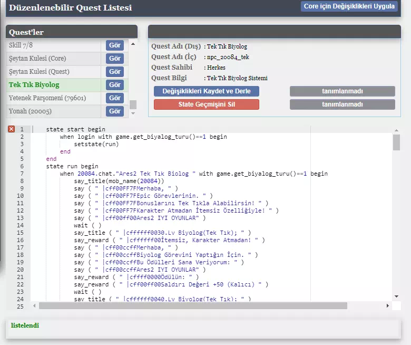
Task: Click Gör for Yetenek Parşomeni (79601)
Action: [115, 98]
